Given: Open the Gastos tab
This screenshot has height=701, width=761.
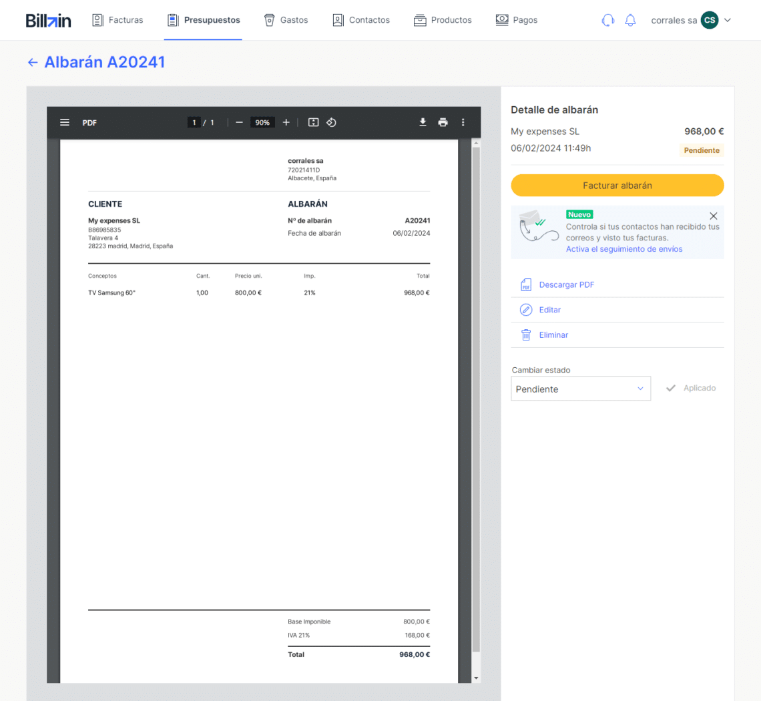Looking at the screenshot, I should tap(286, 20).
